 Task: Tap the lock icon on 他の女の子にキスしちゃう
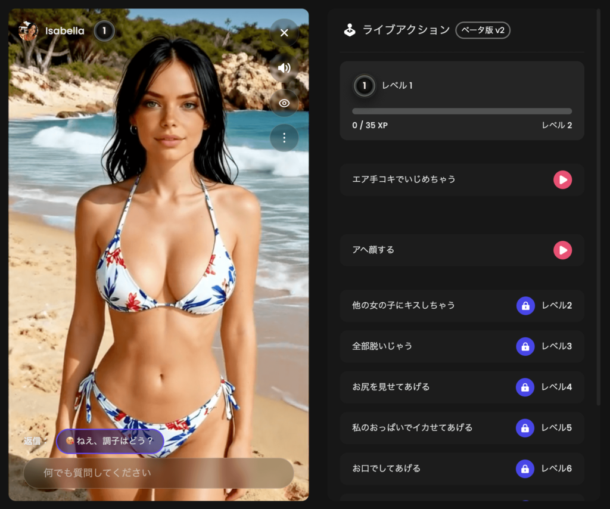pyautogui.click(x=525, y=305)
